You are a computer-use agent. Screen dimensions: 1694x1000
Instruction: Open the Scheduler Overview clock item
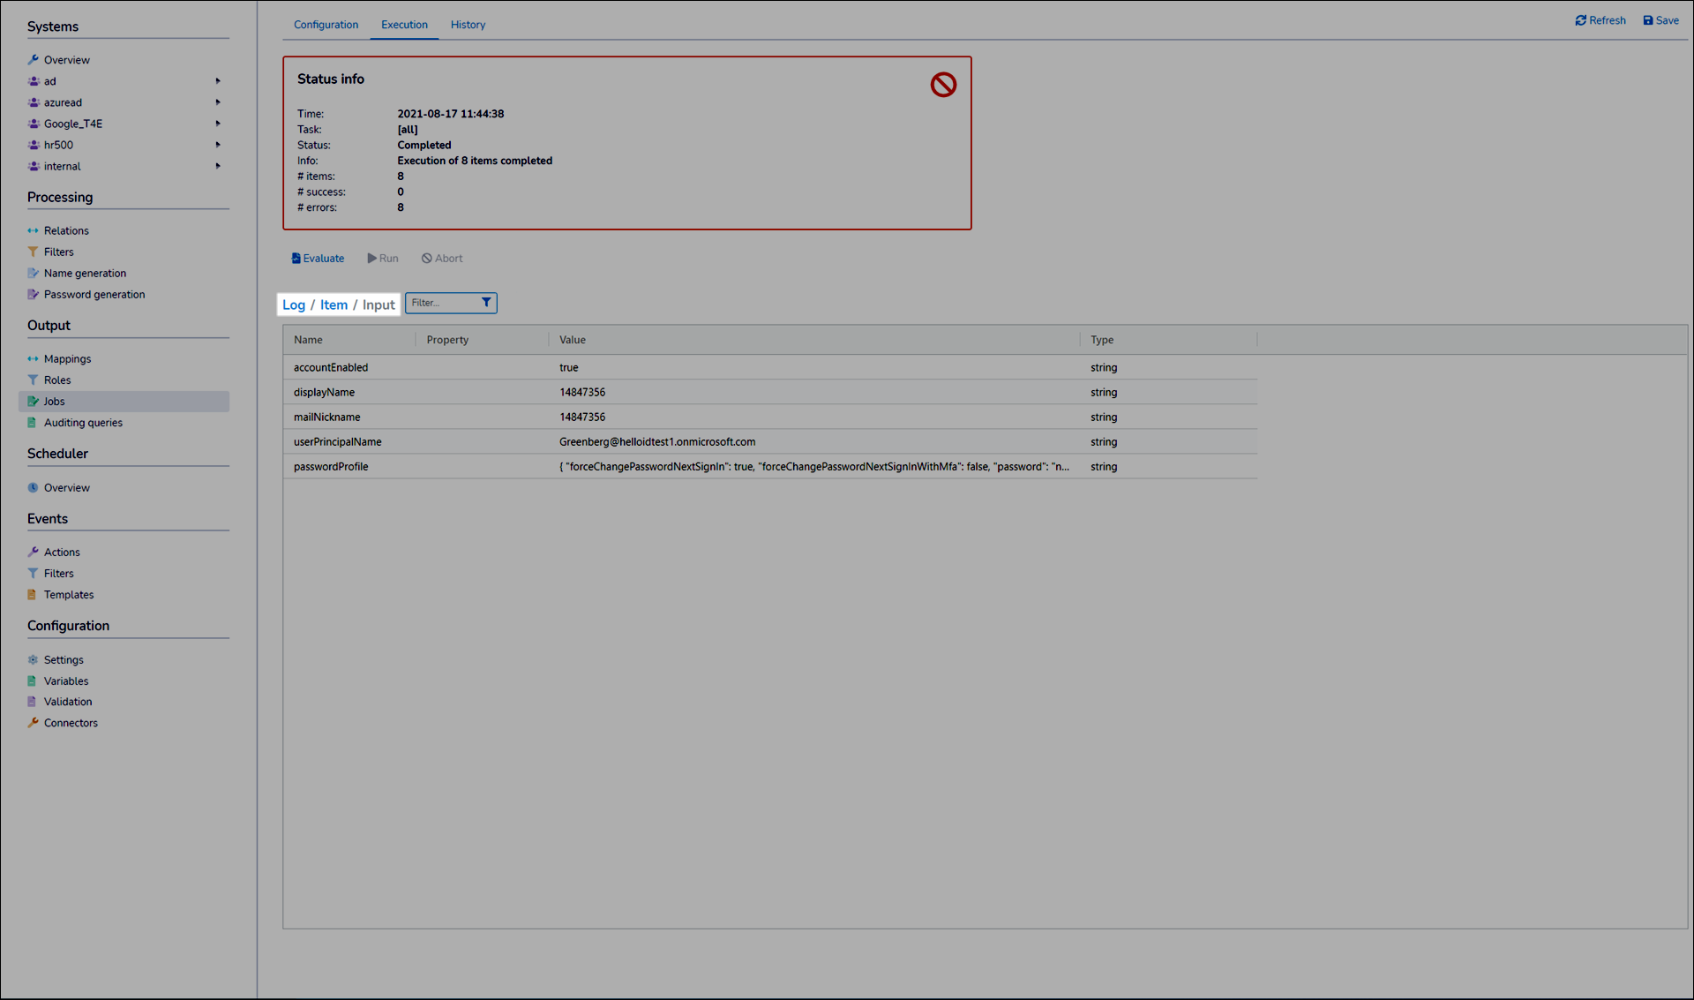coord(66,488)
